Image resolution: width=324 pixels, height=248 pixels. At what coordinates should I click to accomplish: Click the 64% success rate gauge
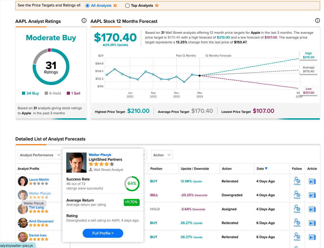coord(132,184)
